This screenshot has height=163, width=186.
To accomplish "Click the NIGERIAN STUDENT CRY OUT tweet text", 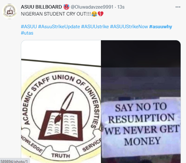I will pos(56,14).
